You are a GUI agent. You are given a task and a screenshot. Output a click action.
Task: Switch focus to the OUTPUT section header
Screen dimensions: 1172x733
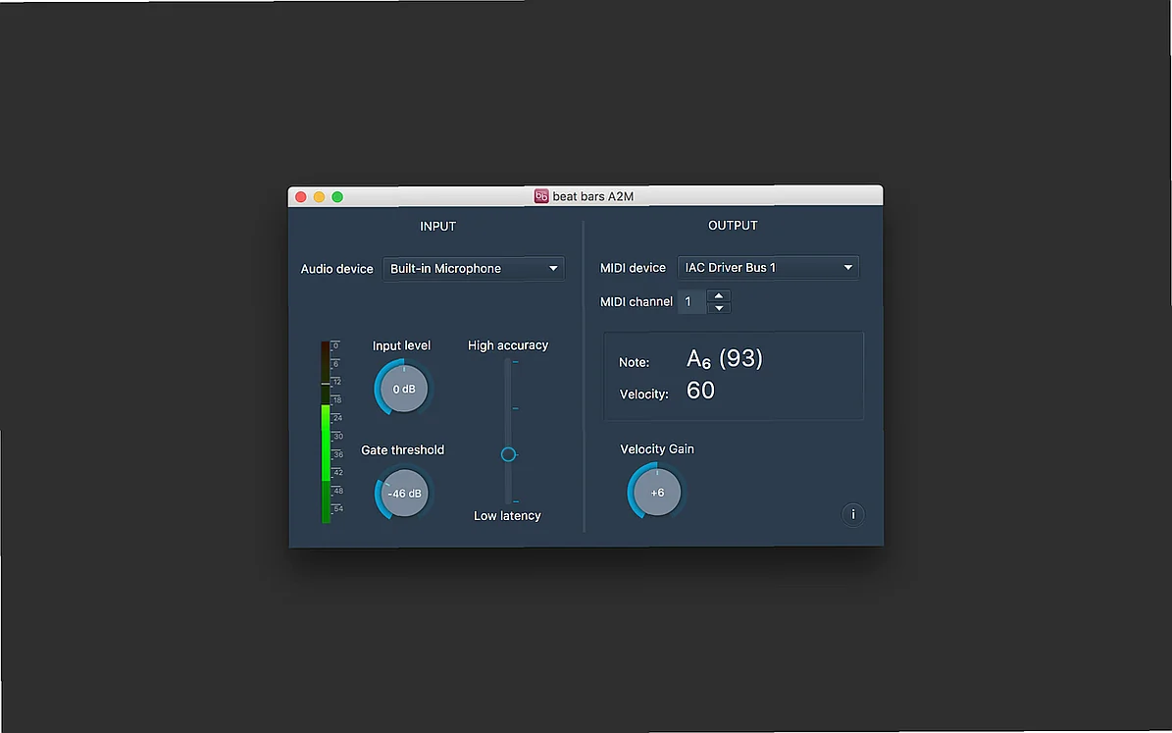(x=733, y=225)
